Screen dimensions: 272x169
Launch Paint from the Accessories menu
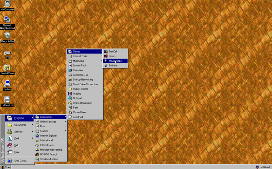(x=75, y=107)
